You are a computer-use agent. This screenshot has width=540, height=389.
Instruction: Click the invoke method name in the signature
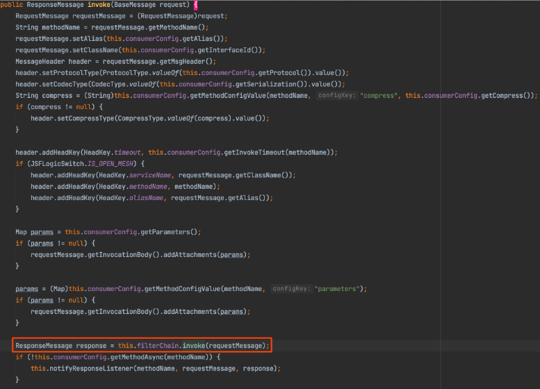[x=99, y=4]
